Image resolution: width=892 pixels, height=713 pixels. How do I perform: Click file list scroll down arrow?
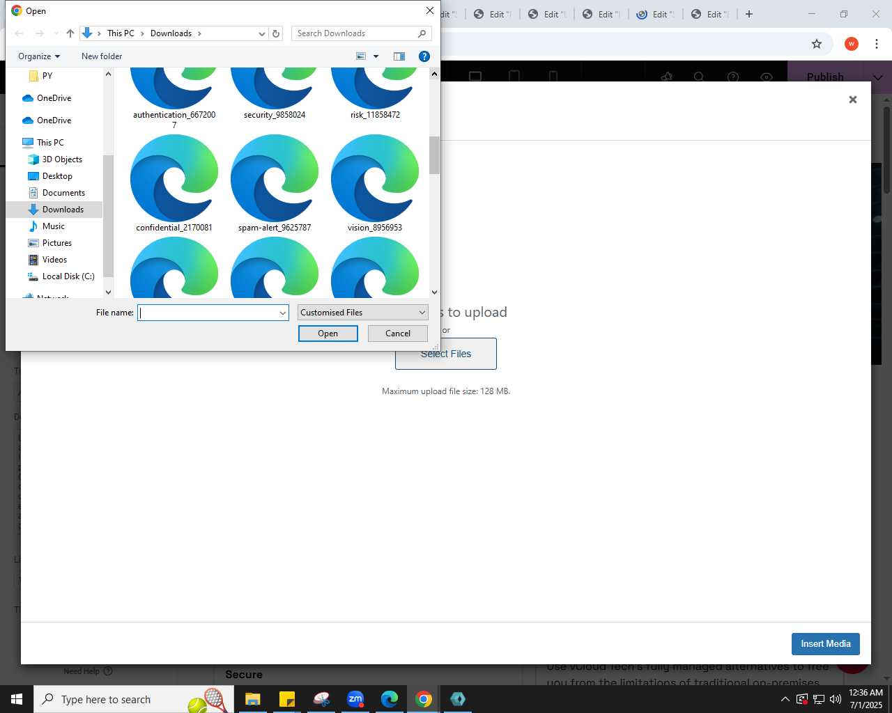pyautogui.click(x=434, y=292)
